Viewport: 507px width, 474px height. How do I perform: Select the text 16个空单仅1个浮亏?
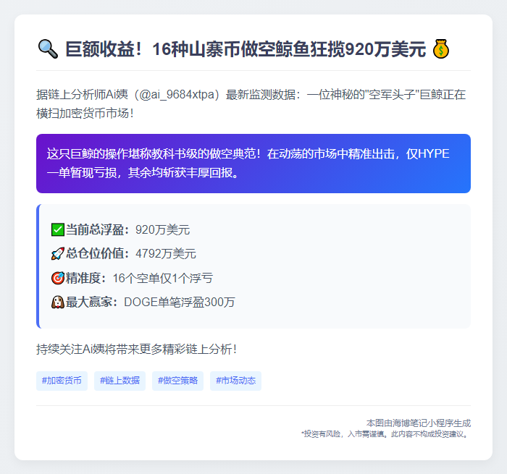click(x=163, y=278)
